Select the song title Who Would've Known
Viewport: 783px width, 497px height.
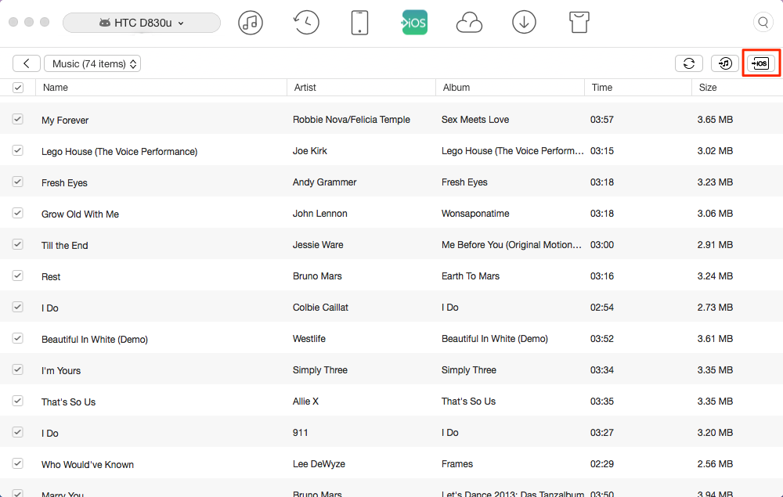pos(88,465)
